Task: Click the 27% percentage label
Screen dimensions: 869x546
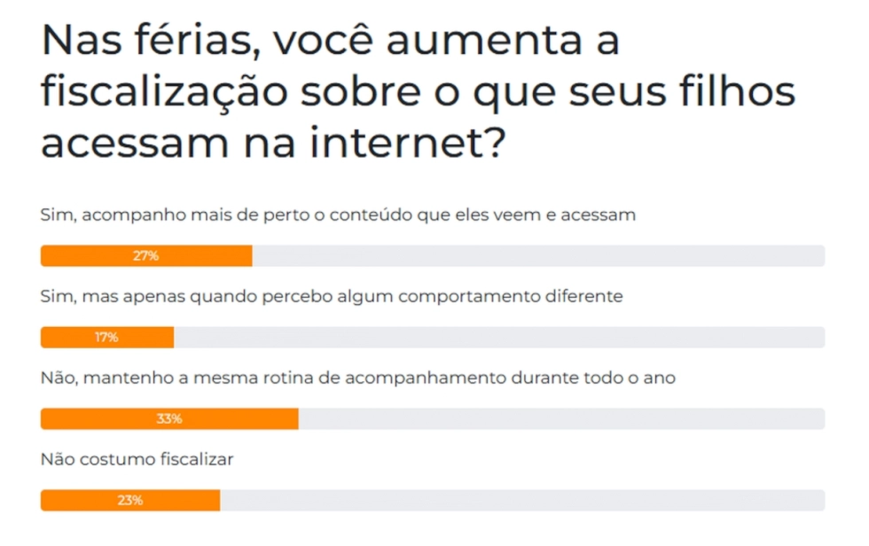Action: point(145,256)
